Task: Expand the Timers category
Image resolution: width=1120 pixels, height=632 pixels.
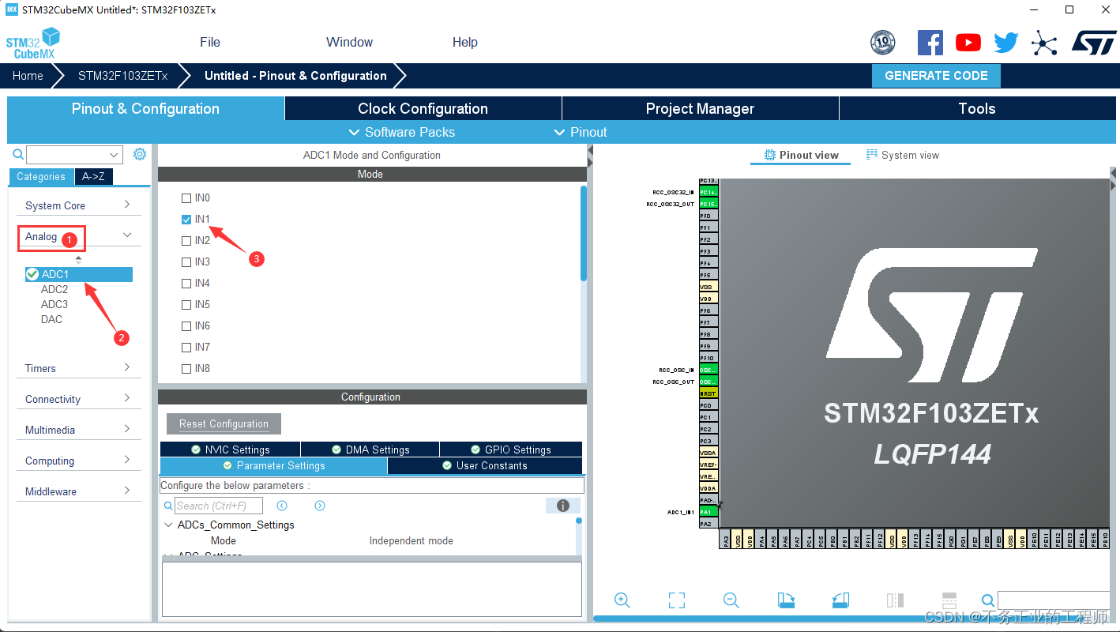Action: point(79,368)
